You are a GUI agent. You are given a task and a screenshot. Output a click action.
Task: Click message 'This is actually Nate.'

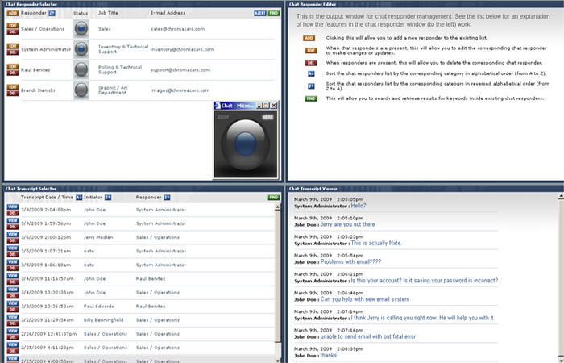click(376, 244)
